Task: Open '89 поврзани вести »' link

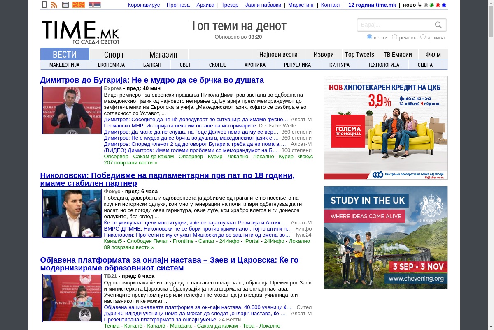Action: coord(129,247)
